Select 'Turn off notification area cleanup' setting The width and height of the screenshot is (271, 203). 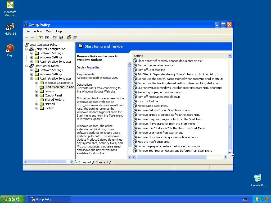click(x=159, y=97)
